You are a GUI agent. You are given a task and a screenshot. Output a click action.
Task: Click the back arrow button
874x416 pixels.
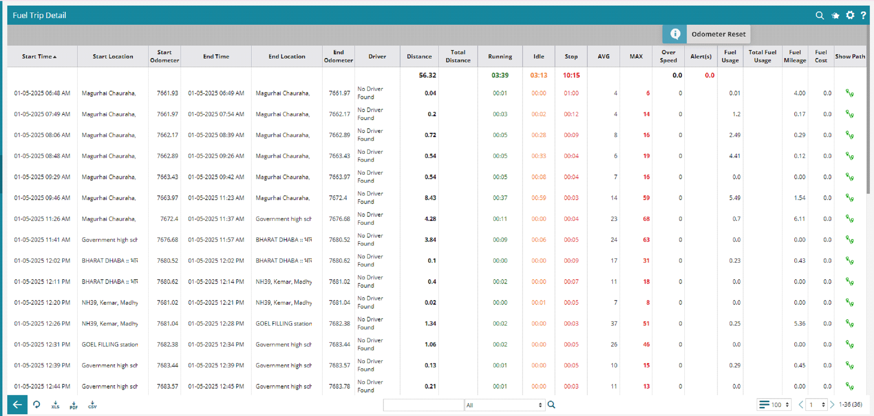click(x=17, y=405)
